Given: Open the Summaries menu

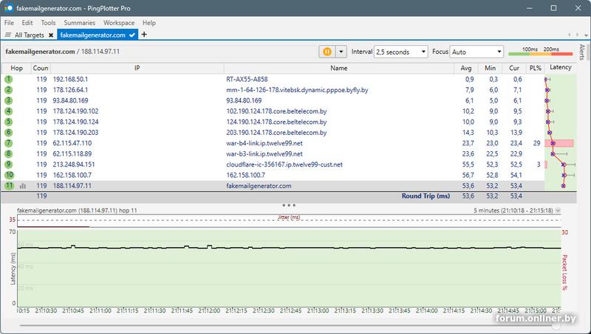Looking at the screenshot, I should [x=78, y=23].
